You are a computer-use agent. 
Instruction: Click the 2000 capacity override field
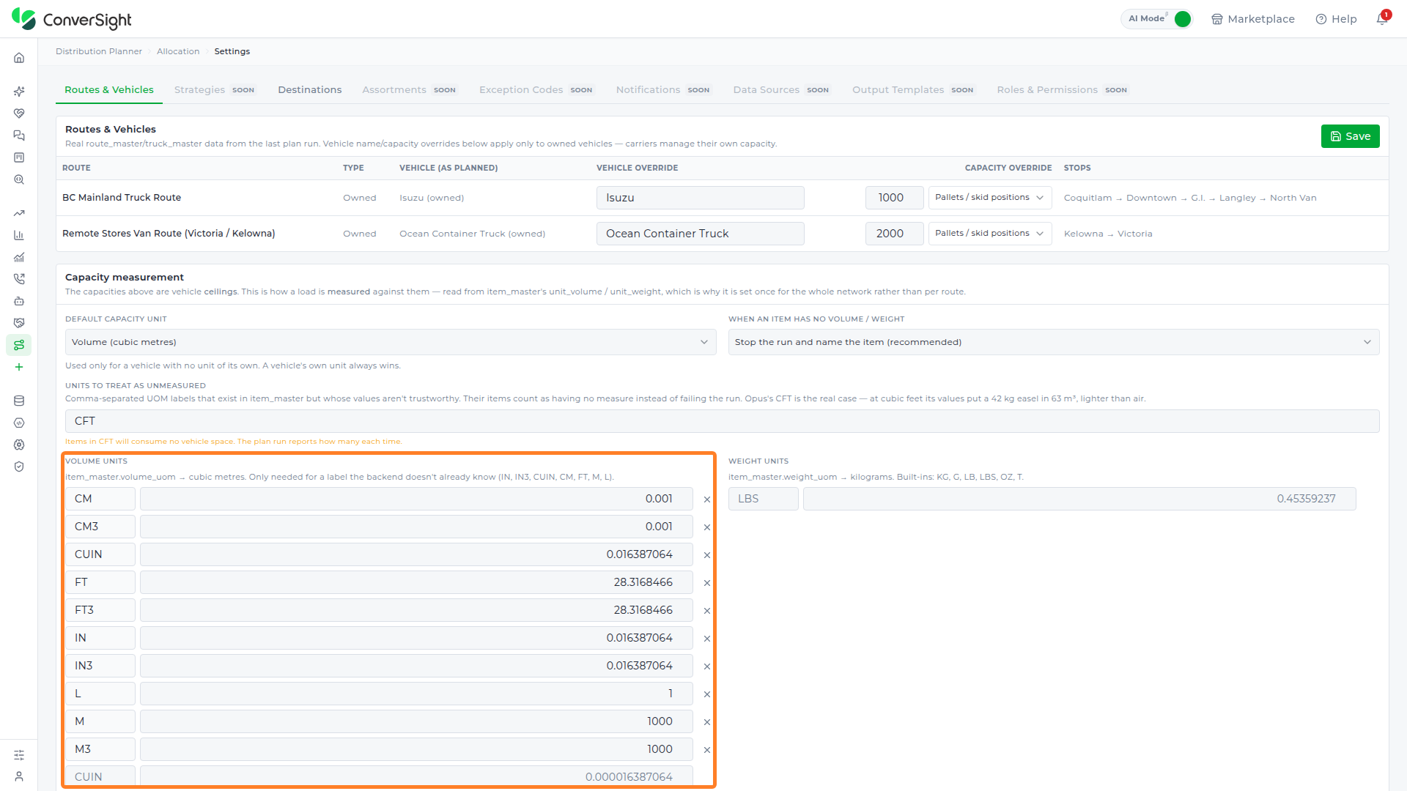[894, 234]
